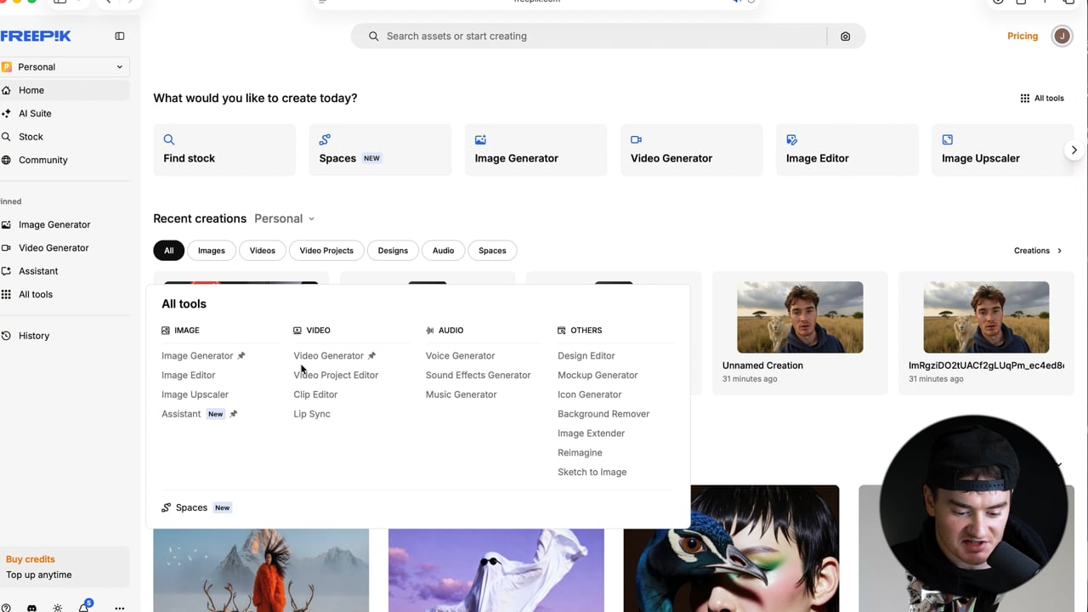1088x612 pixels.
Task: Open the Spaces NEW card
Action: tap(380, 150)
